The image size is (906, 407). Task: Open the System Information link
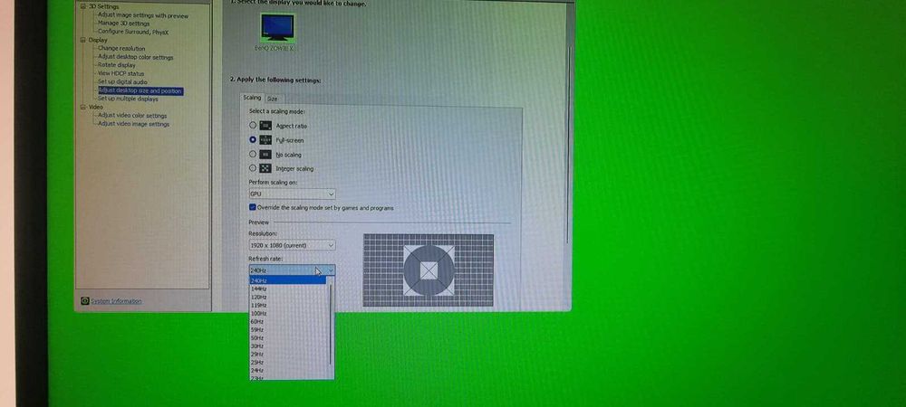pos(116,301)
